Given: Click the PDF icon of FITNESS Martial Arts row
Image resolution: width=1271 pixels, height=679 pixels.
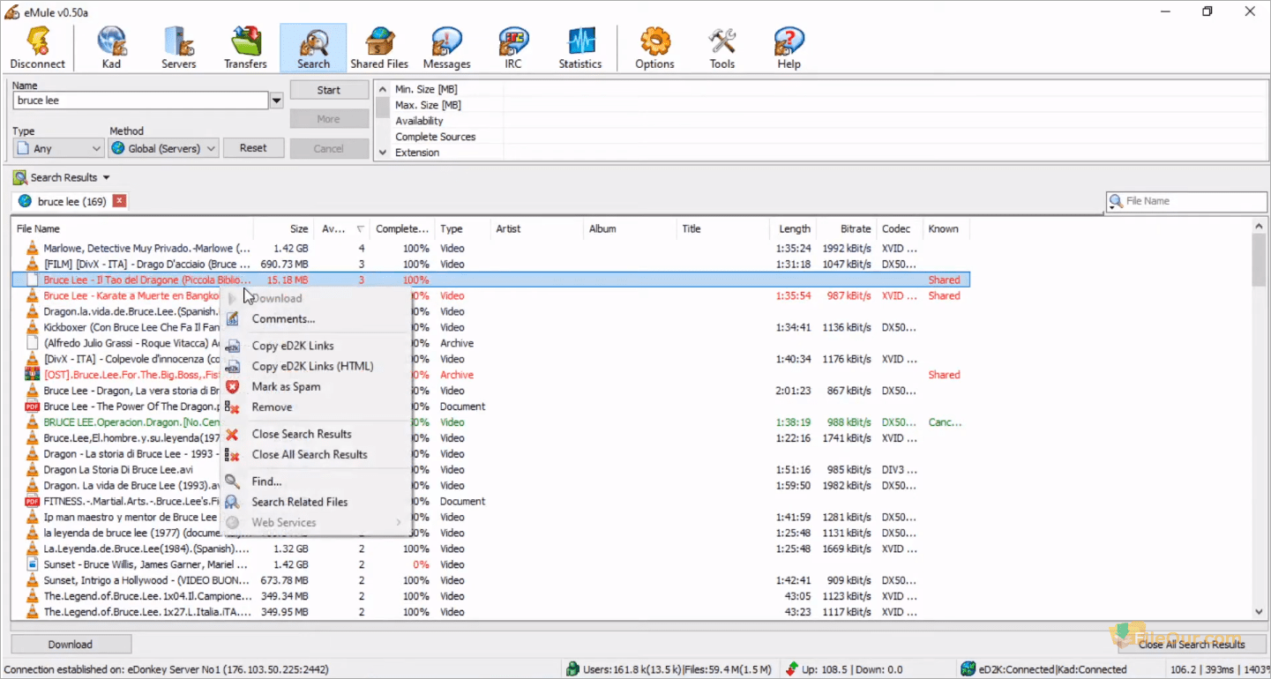Looking at the screenshot, I should (x=32, y=501).
